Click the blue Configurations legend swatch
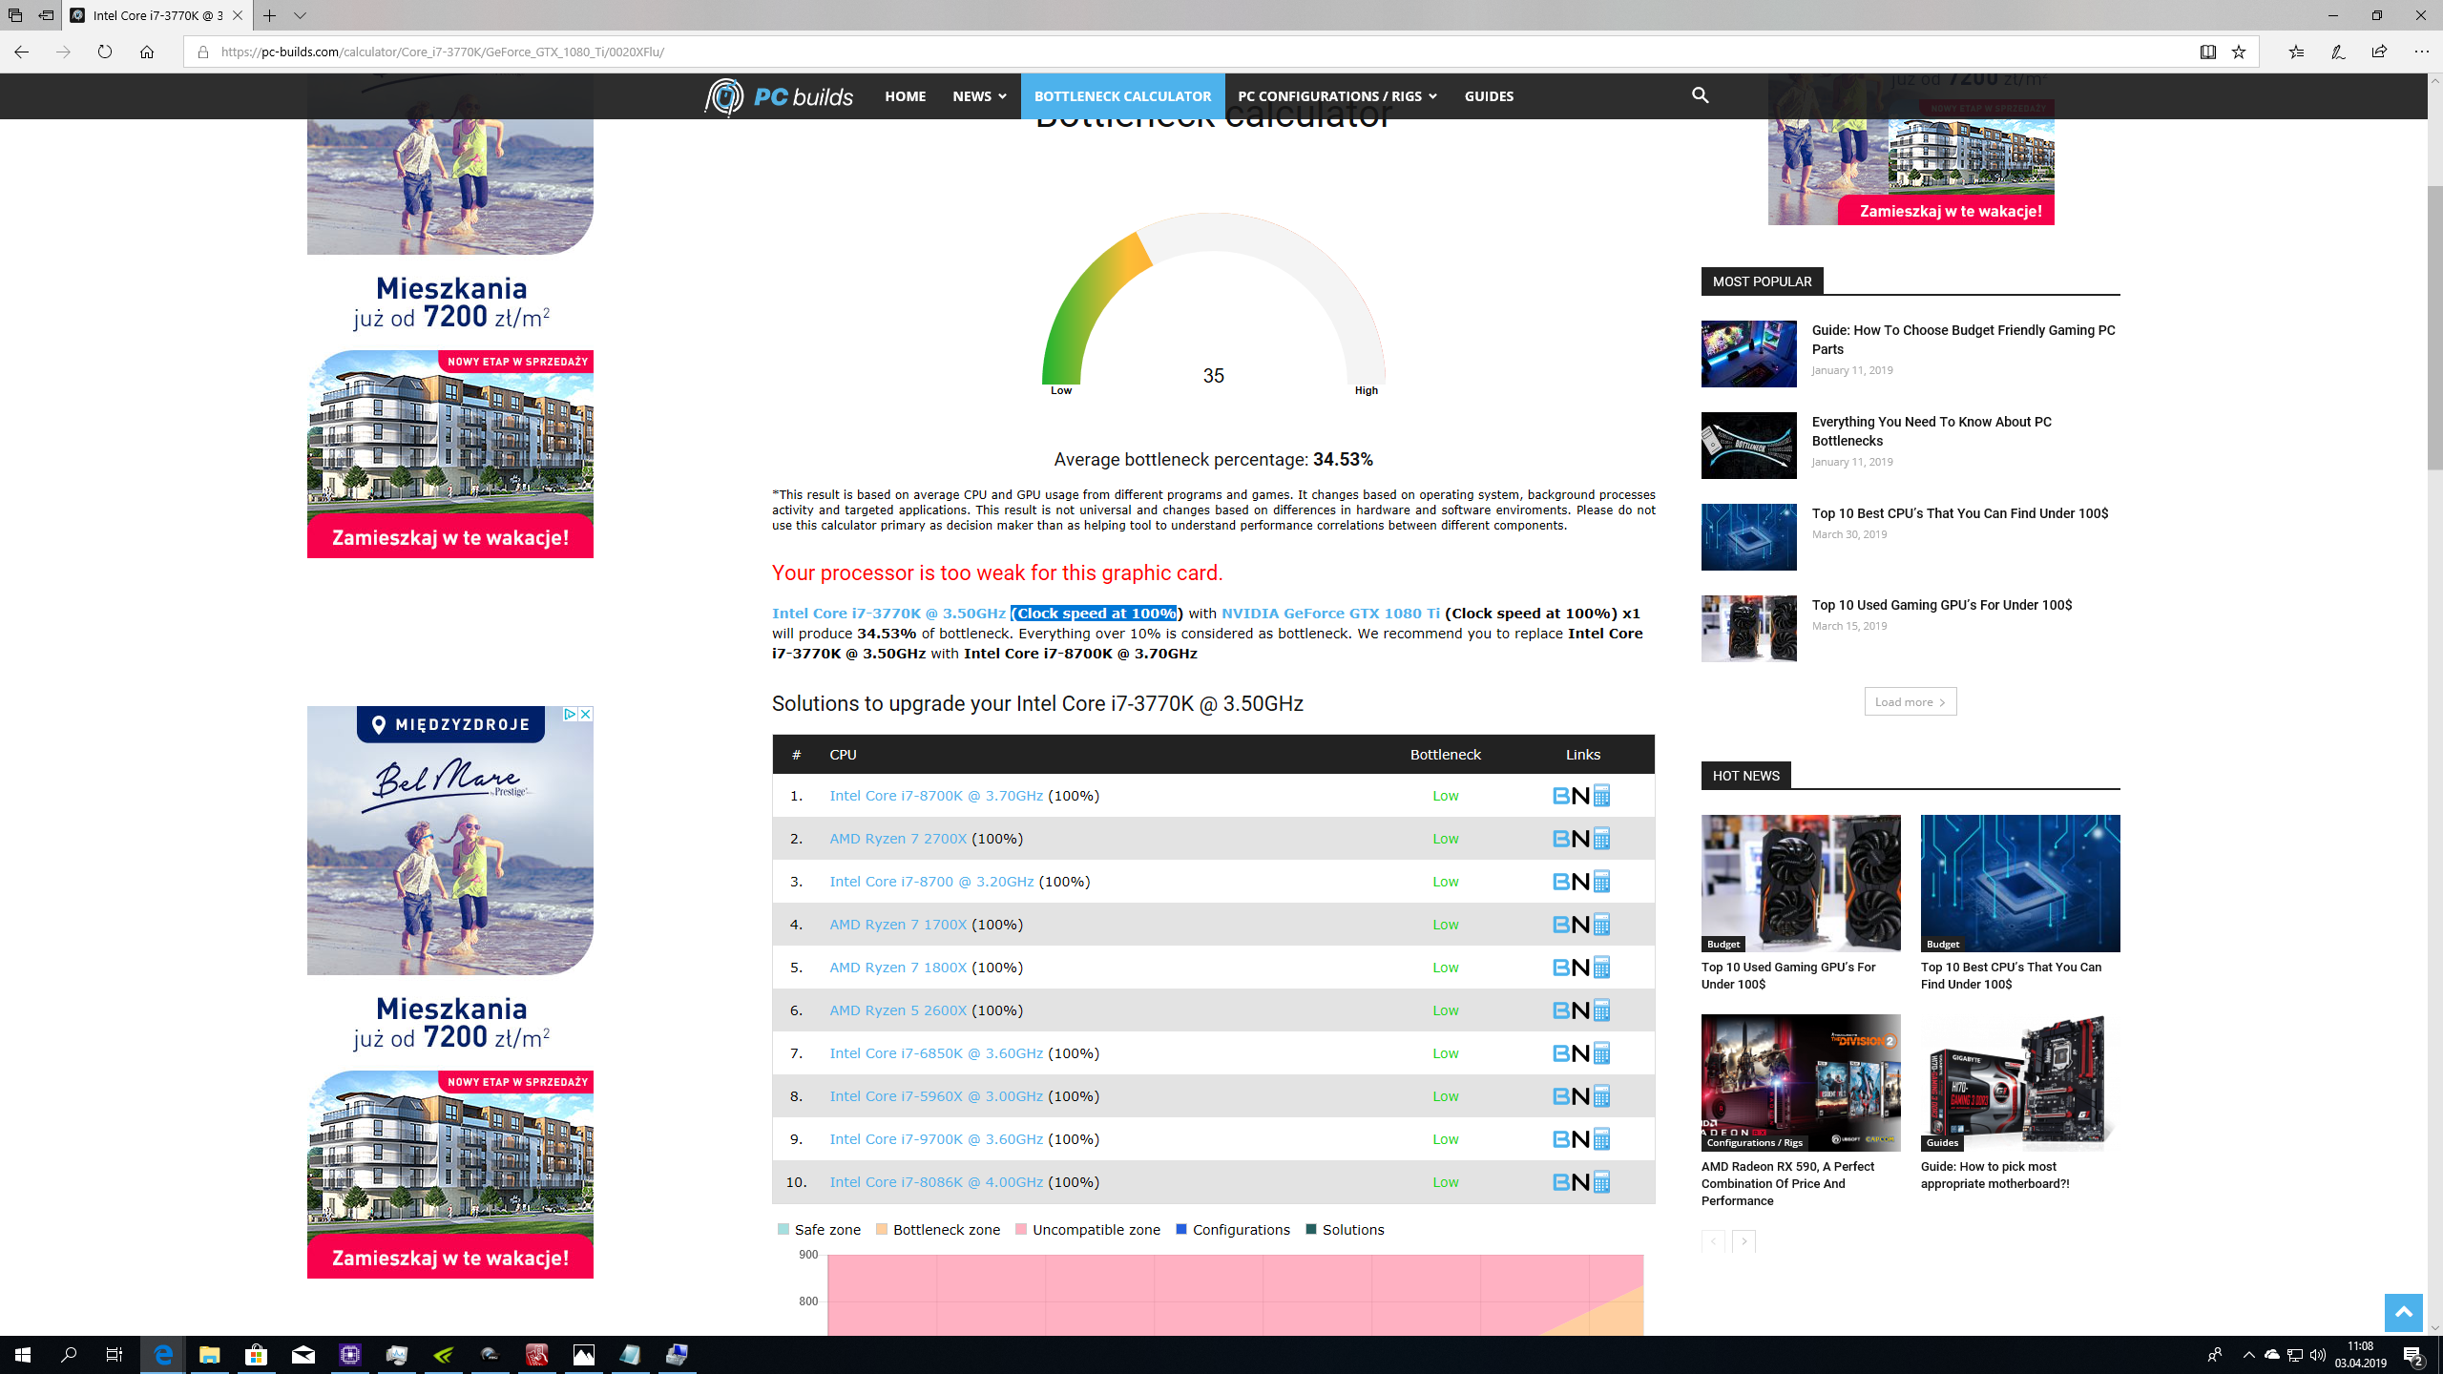 1181,1230
